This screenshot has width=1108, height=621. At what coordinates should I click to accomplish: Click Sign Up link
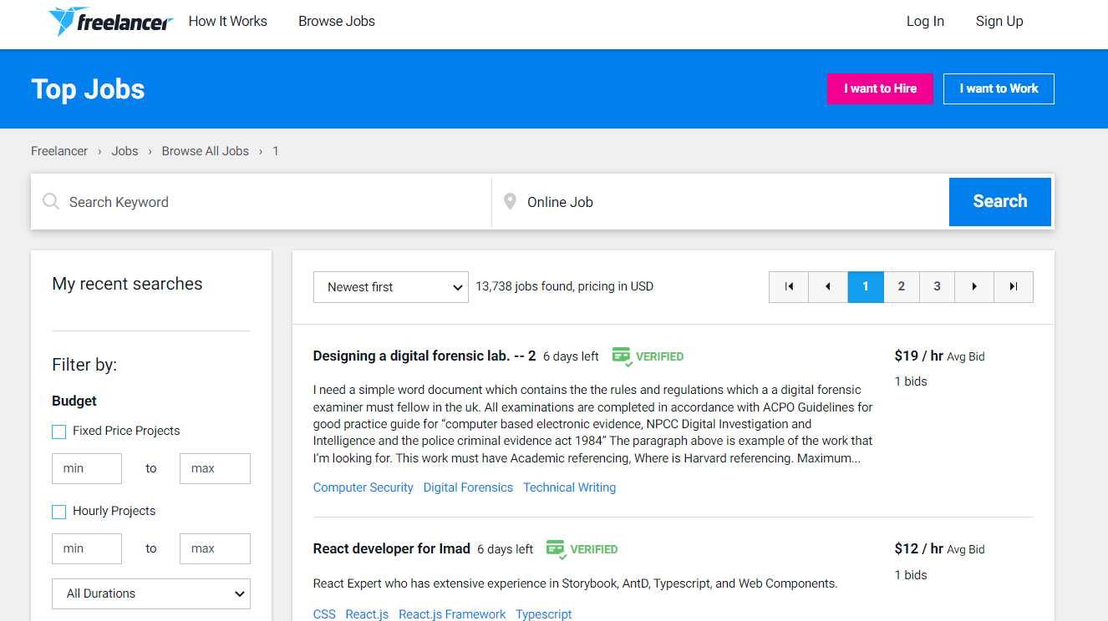(x=999, y=22)
